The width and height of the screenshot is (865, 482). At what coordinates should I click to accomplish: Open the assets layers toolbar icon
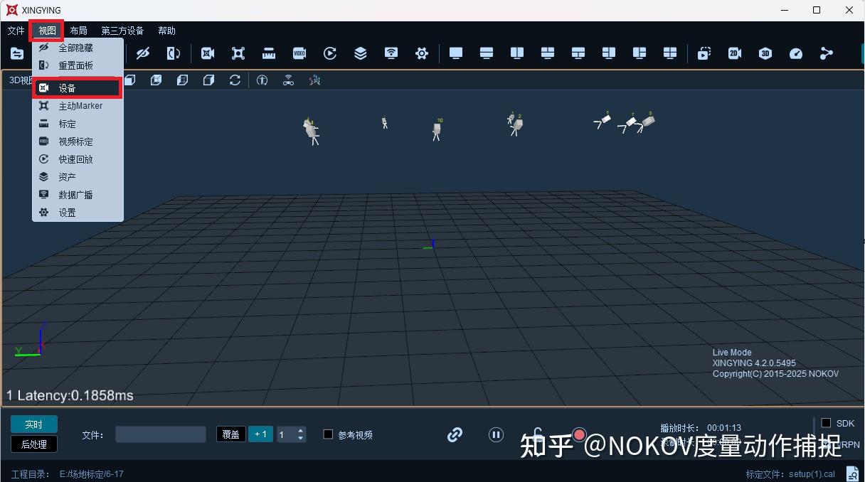tap(360, 53)
